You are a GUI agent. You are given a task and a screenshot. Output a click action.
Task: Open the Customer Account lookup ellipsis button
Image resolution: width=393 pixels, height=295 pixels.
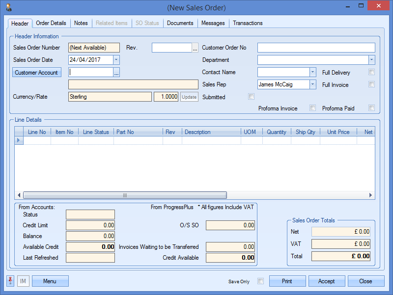coord(116,73)
